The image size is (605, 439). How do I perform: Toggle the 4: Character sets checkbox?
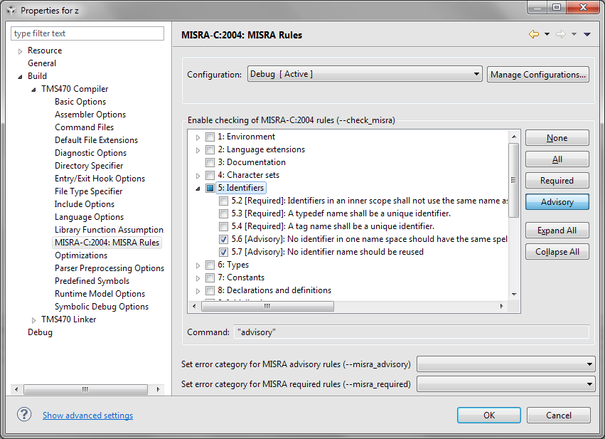[210, 175]
